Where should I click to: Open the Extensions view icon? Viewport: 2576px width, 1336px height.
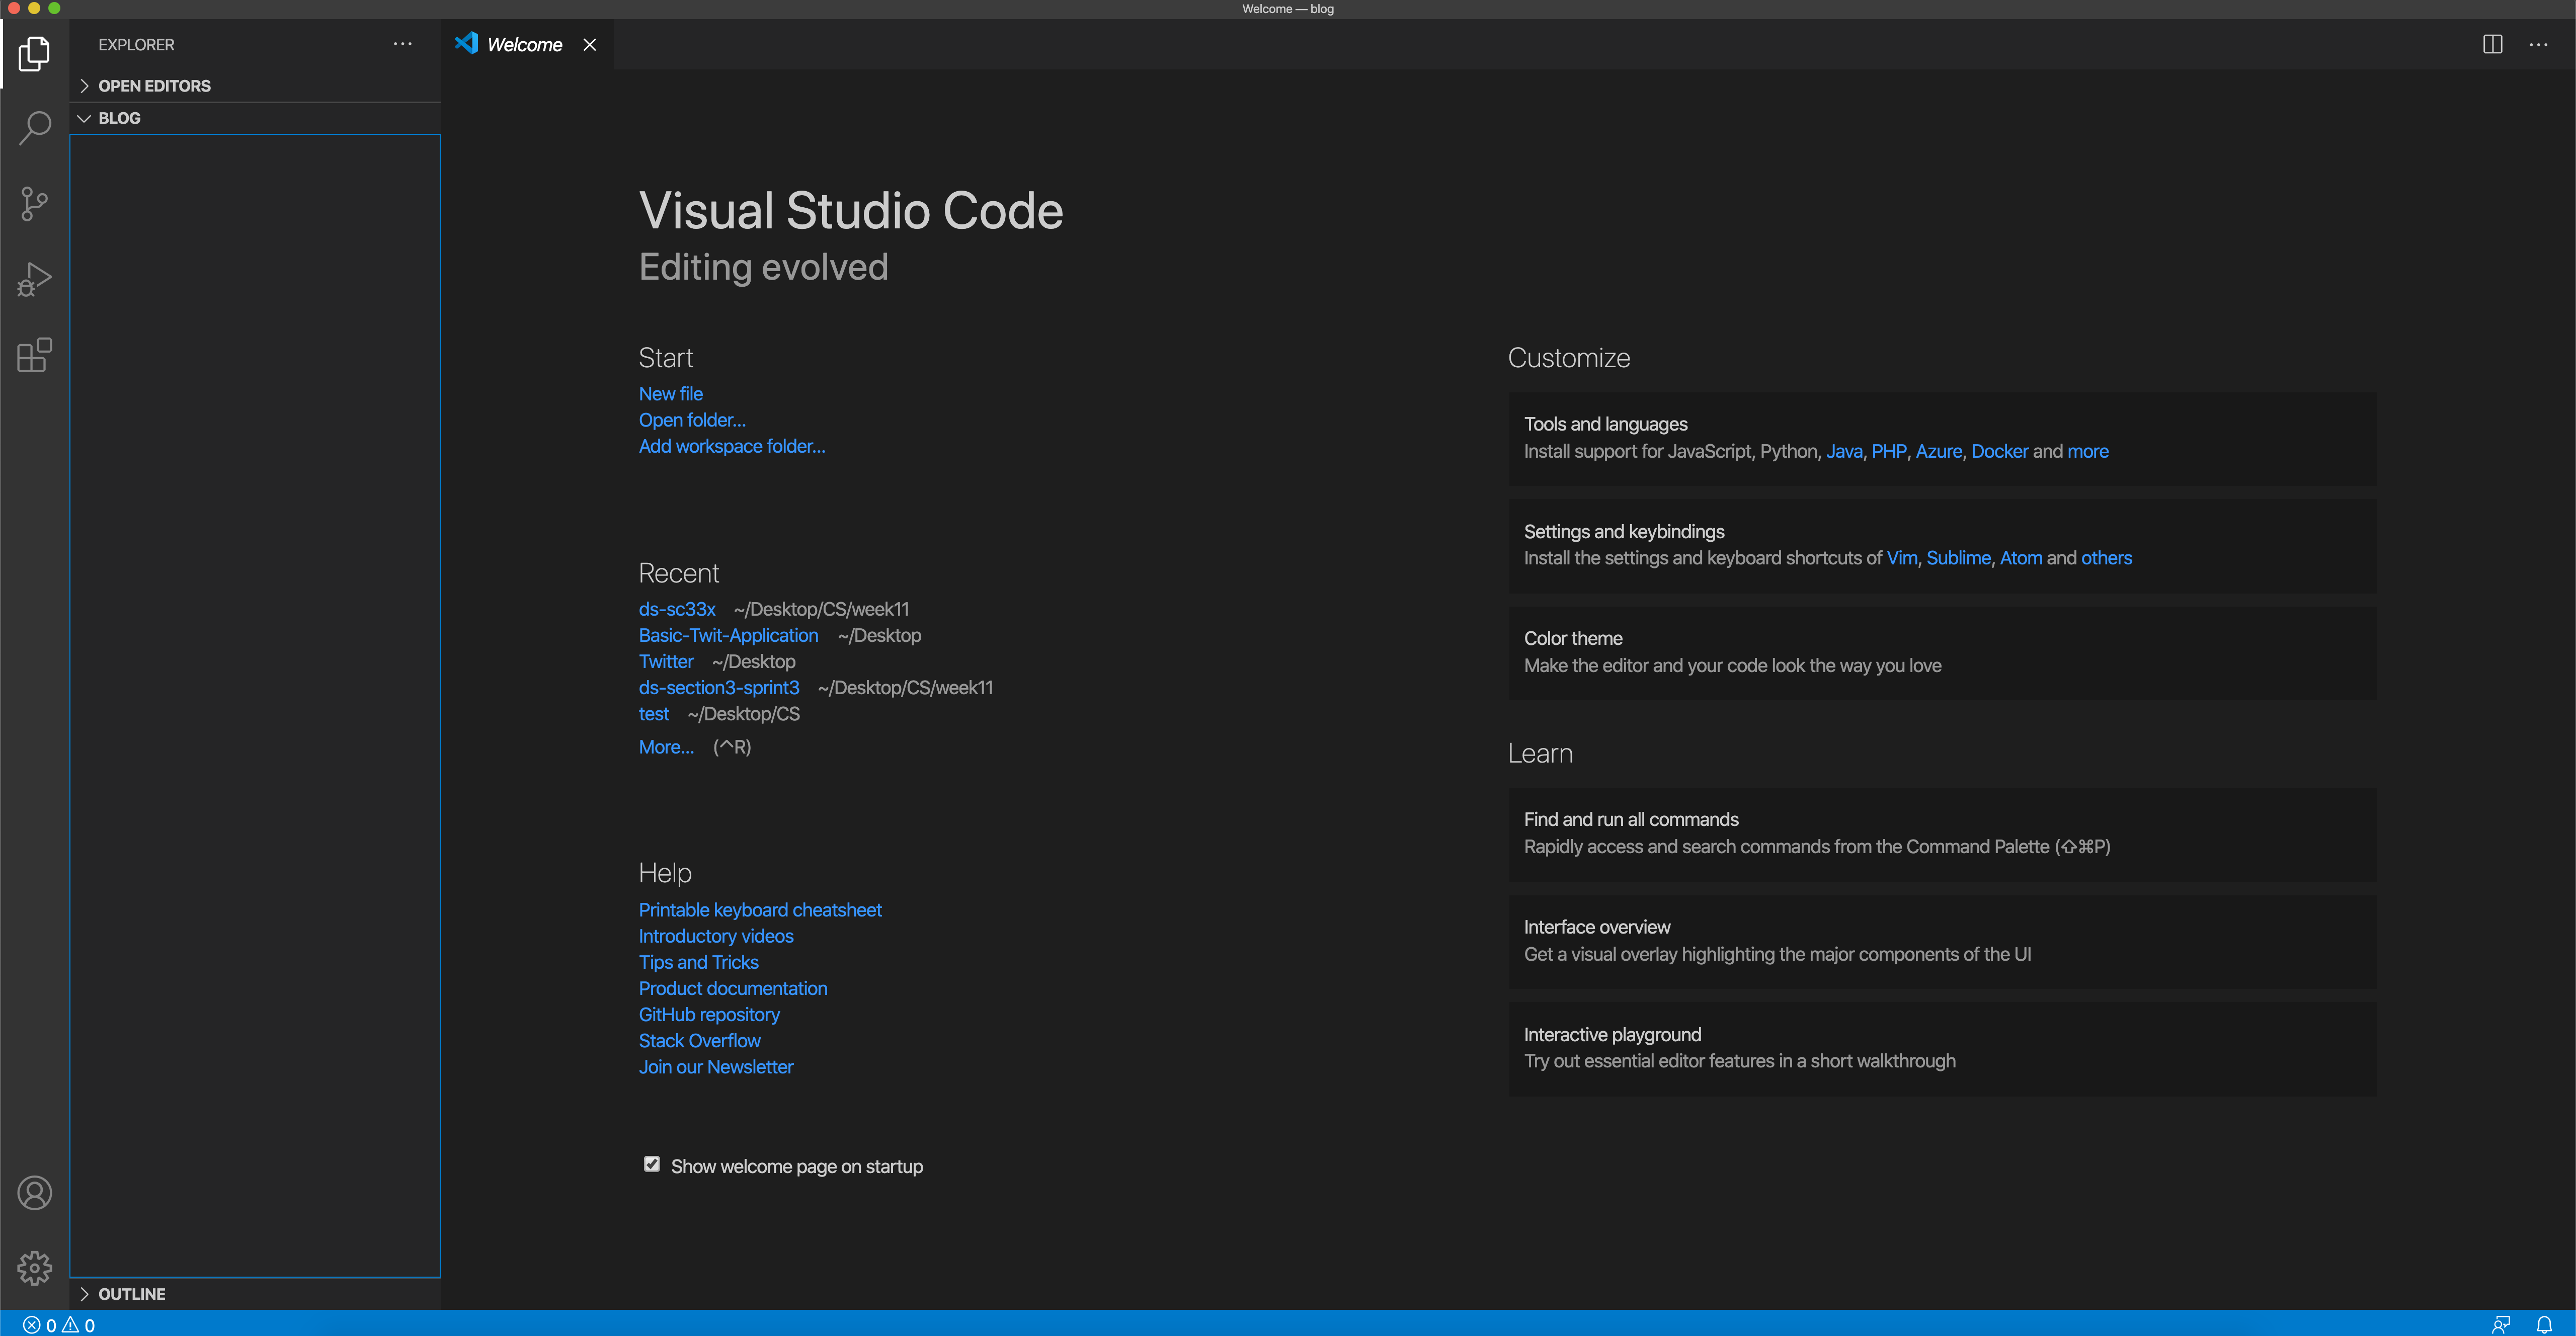click(x=34, y=355)
